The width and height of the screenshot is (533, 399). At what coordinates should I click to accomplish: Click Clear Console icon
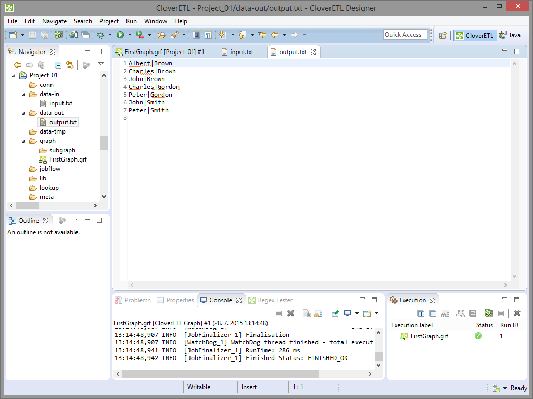tap(307, 313)
